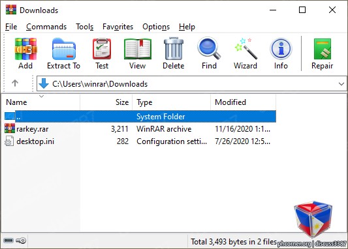Open the Favorites menu
Image resolution: width=348 pixels, height=249 pixels.
click(118, 27)
